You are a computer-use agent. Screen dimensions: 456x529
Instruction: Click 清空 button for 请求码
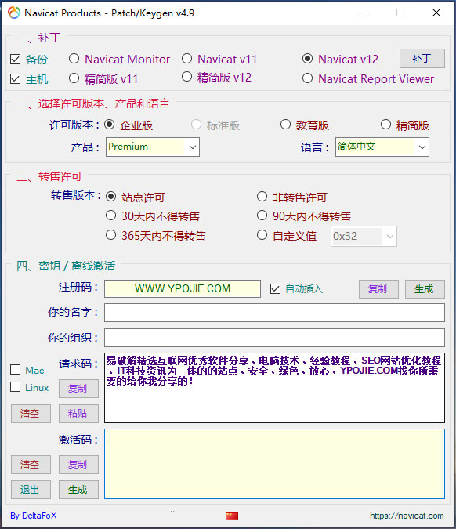tap(31, 414)
